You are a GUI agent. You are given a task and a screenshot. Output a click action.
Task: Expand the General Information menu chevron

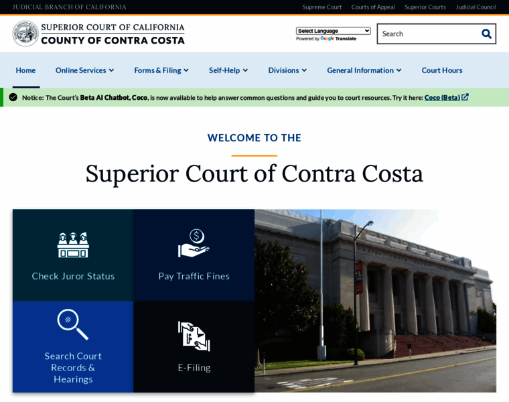tap(399, 70)
